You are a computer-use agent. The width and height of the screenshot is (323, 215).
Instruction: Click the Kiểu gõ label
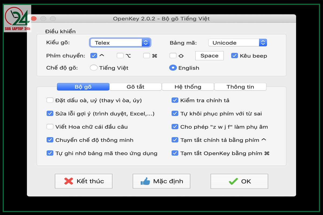(58, 43)
